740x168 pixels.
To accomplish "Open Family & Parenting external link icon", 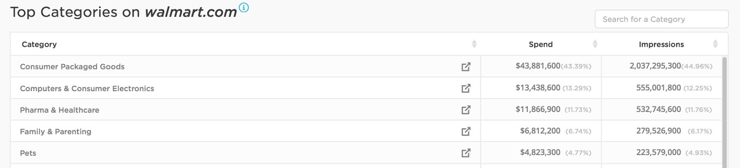I will pyautogui.click(x=466, y=131).
